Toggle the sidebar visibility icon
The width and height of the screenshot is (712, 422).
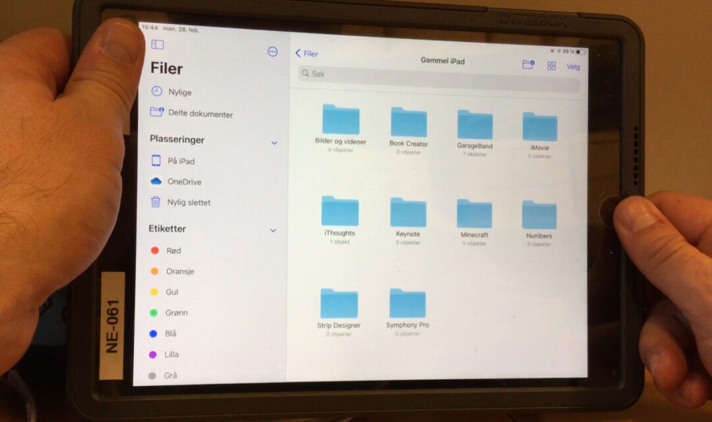(x=157, y=45)
